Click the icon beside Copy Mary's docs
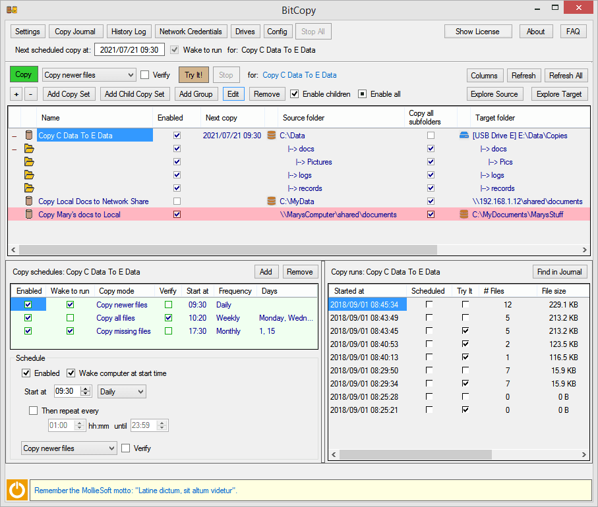The image size is (598, 507). coord(29,215)
